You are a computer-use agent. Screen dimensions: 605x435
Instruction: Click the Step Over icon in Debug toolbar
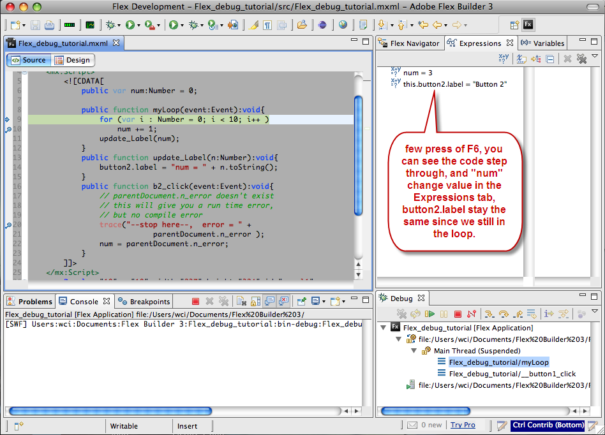pyautogui.click(x=504, y=313)
